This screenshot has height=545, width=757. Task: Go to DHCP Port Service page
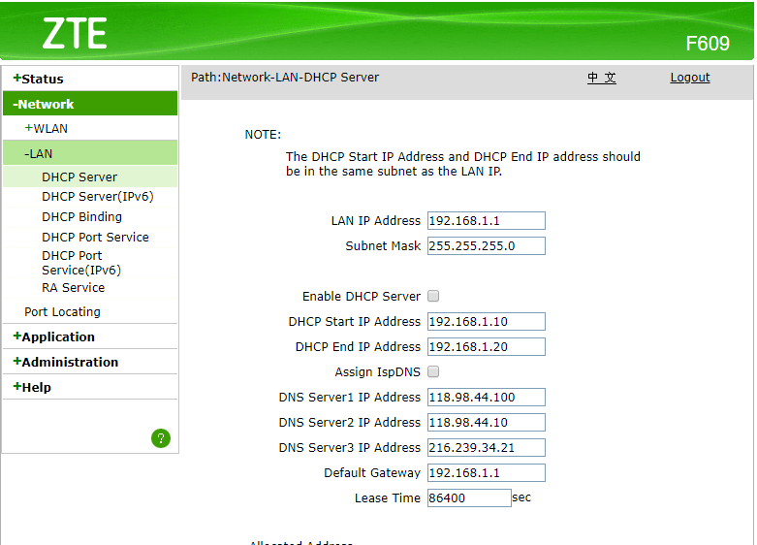[x=95, y=238]
